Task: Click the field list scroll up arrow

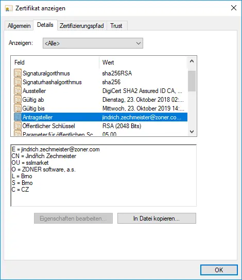Action: (x=192, y=61)
